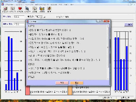Select the first radio button beside the year field

(57, 17)
